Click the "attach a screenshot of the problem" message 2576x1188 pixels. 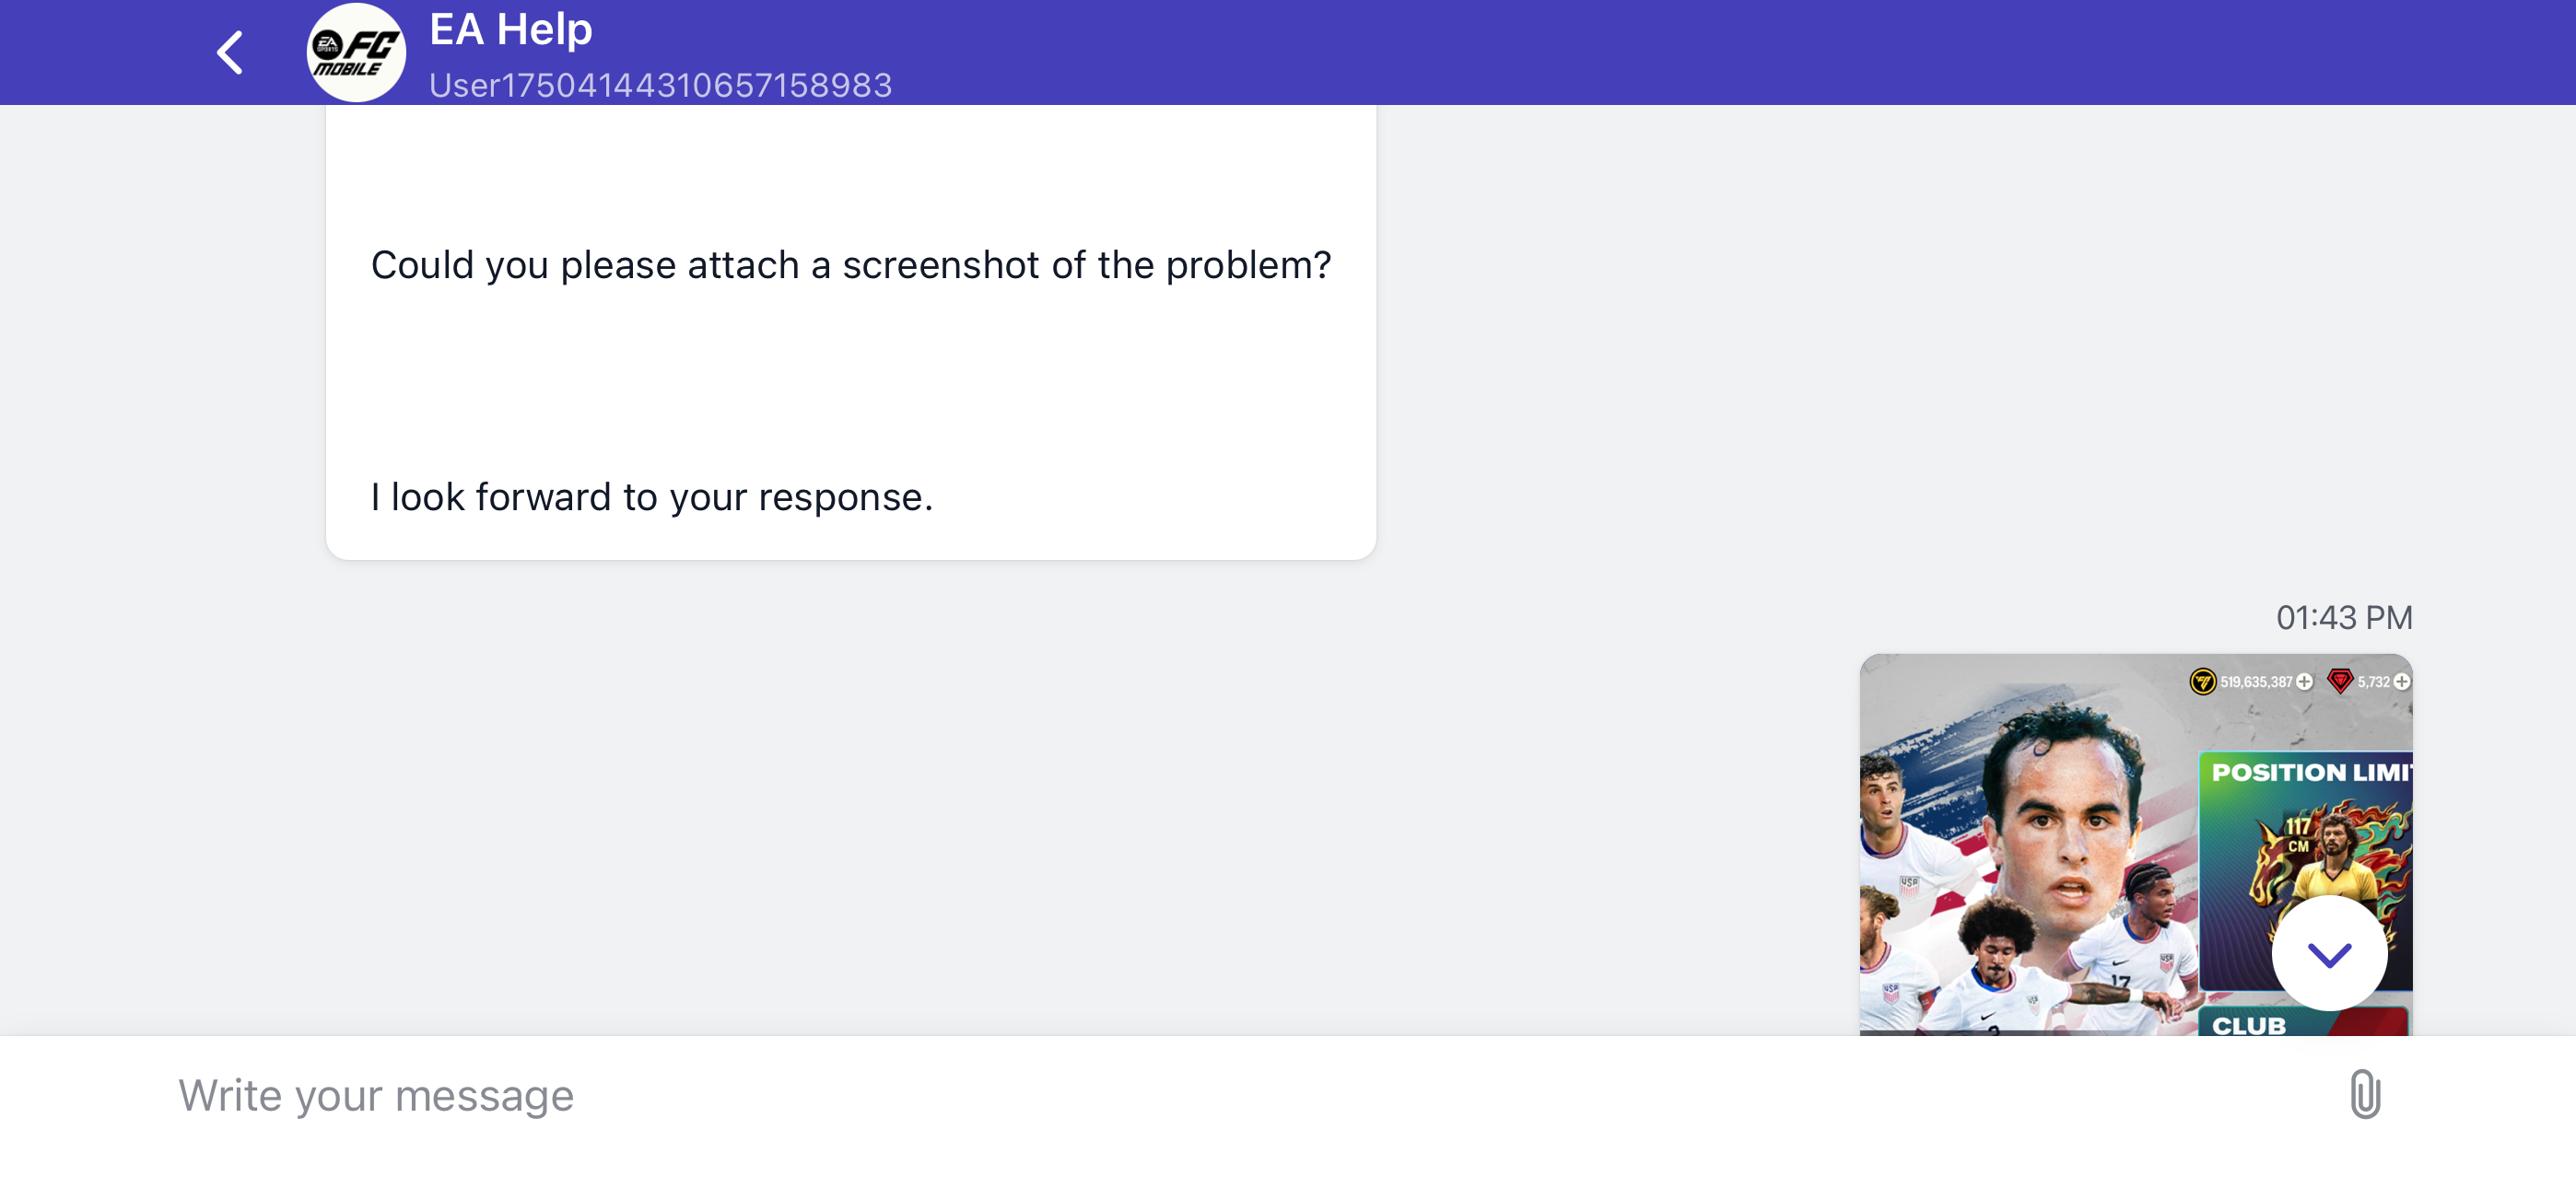850,265
